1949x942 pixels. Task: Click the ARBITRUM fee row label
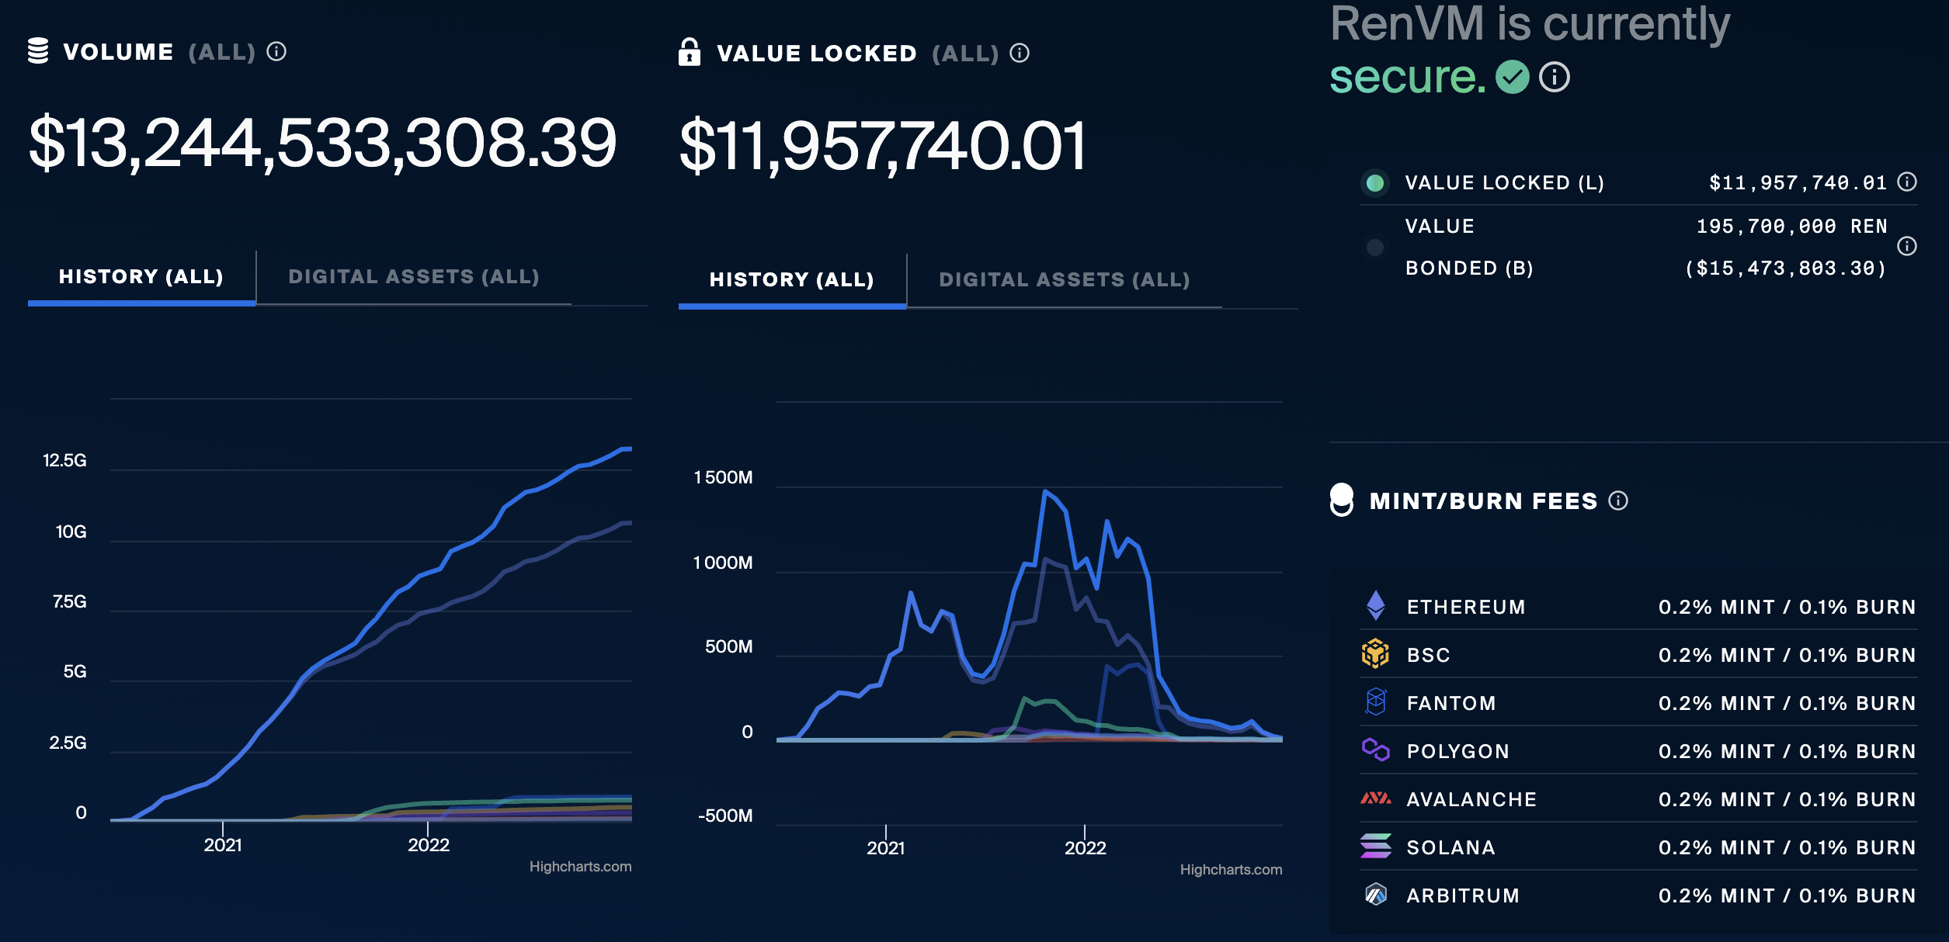[1463, 895]
